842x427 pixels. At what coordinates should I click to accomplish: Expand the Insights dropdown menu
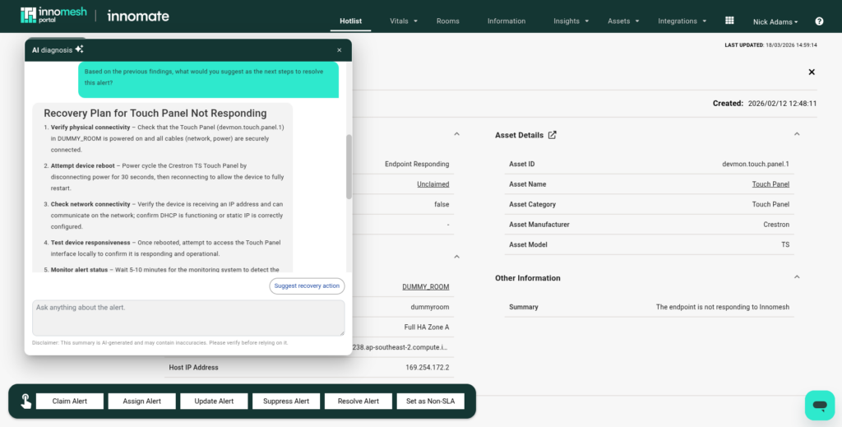(x=571, y=21)
